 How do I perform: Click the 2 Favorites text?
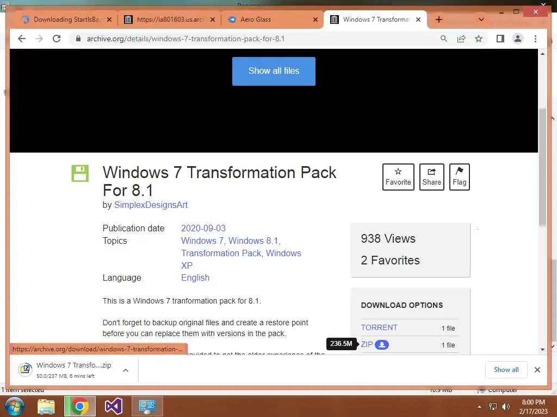coord(390,260)
